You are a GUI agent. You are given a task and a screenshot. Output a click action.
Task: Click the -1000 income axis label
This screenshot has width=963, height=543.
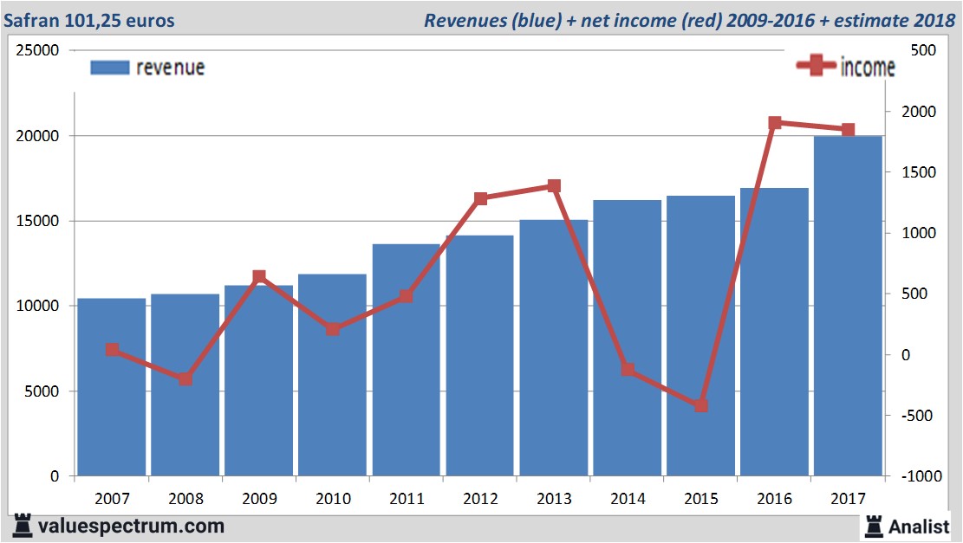[921, 476]
